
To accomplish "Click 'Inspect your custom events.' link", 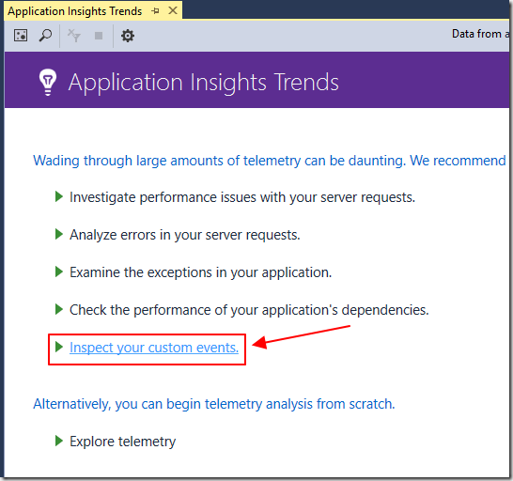I will pyautogui.click(x=154, y=348).
